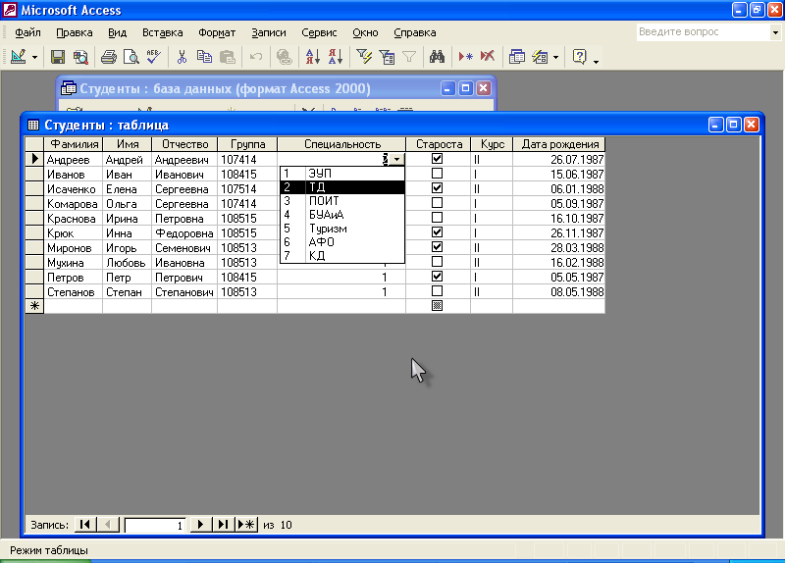Save the table with the floppy disk icon
The height and width of the screenshot is (563, 785).
click(x=58, y=57)
